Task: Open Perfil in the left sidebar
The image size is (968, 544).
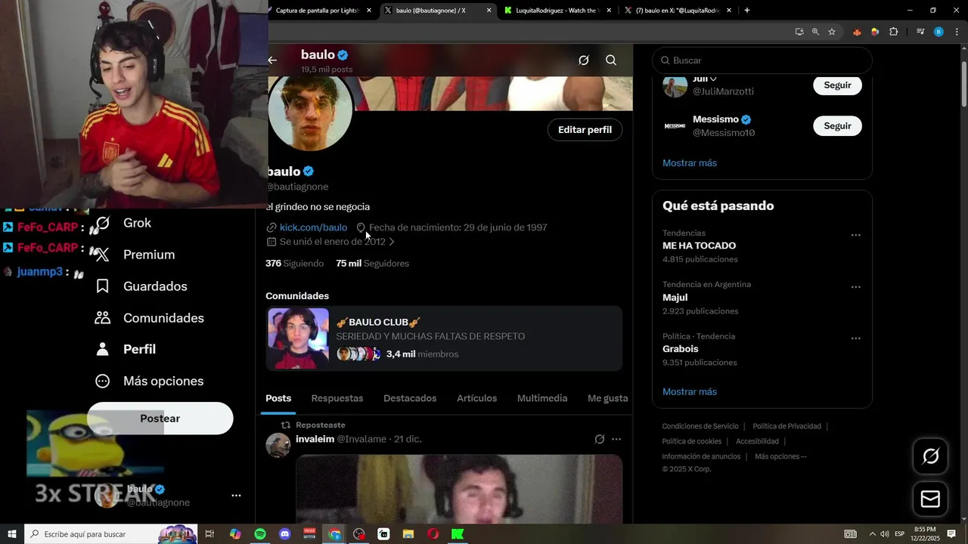Action: (126, 349)
